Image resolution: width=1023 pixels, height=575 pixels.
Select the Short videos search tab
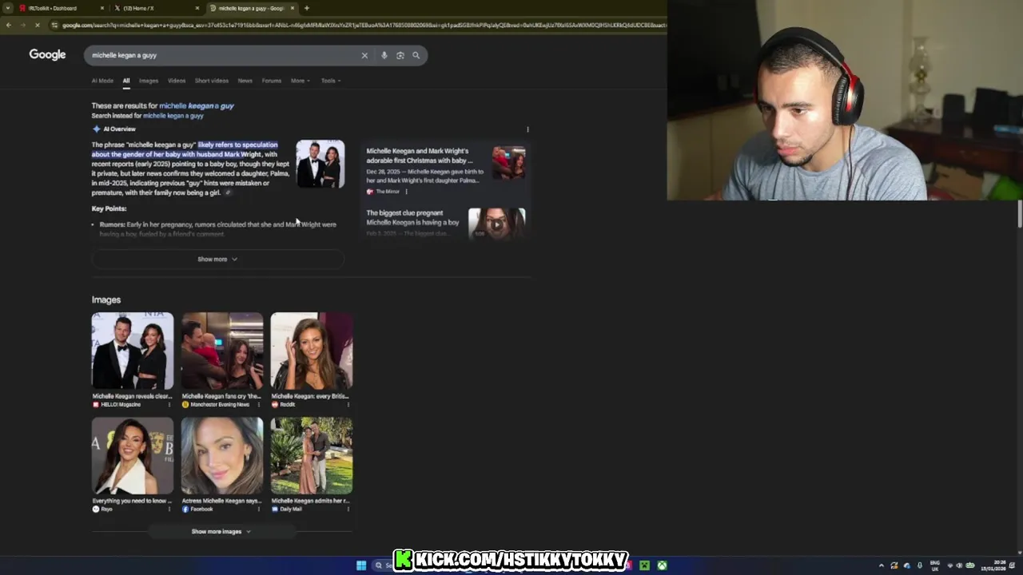click(x=212, y=81)
